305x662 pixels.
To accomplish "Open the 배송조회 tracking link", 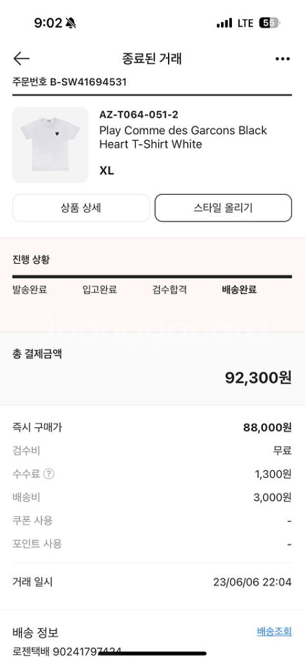I will [274, 631].
